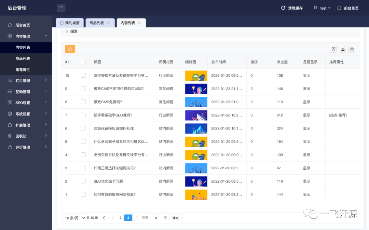Click the 扩展管理 icon in sidebar
This screenshot has height=230, width=369.
(10, 125)
